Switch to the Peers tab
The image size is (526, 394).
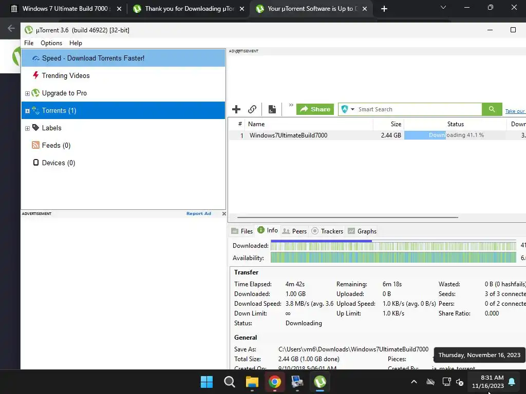(x=294, y=231)
